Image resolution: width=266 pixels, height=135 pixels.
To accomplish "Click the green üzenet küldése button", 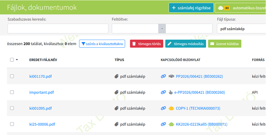I will click(x=225, y=44).
